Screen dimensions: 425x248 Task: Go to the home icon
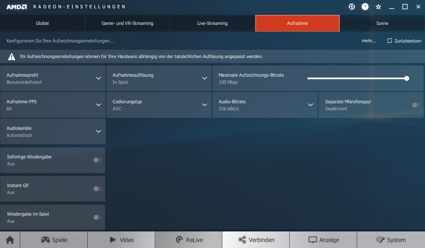pos(10,240)
